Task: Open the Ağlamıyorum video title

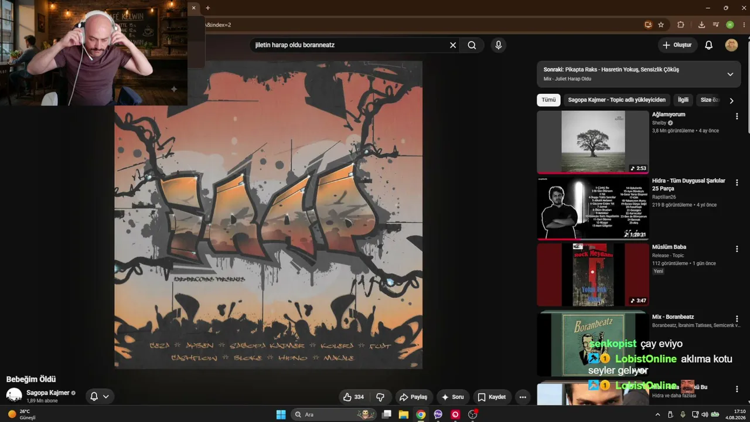Action: (669, 114)
